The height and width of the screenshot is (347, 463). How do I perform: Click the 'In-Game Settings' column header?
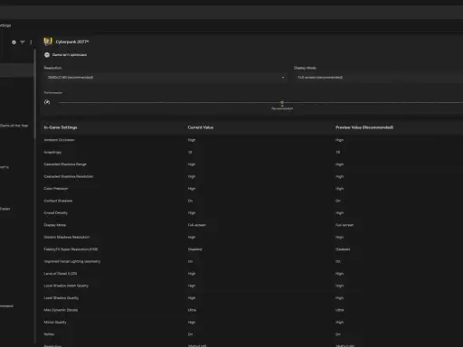pyautogui.click(x=61, y=127)
